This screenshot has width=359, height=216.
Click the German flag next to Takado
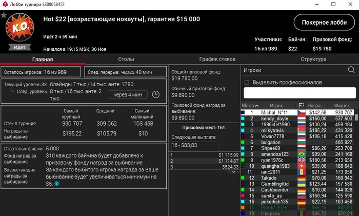click(302, 178)
